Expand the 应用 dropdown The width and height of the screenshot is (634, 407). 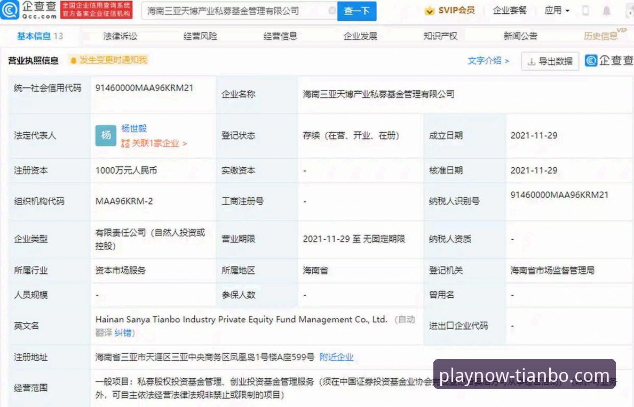click(557, 10)
